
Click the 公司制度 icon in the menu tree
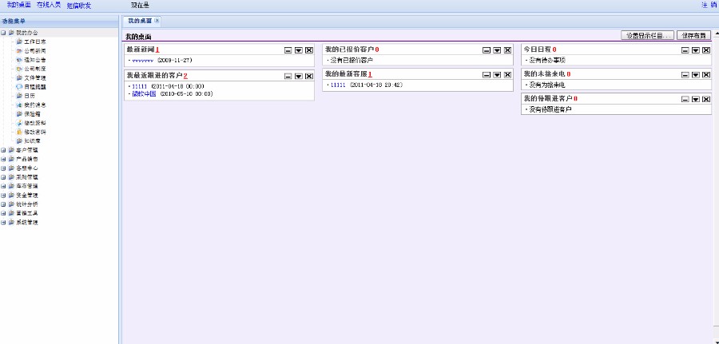(x=19, y=69)
